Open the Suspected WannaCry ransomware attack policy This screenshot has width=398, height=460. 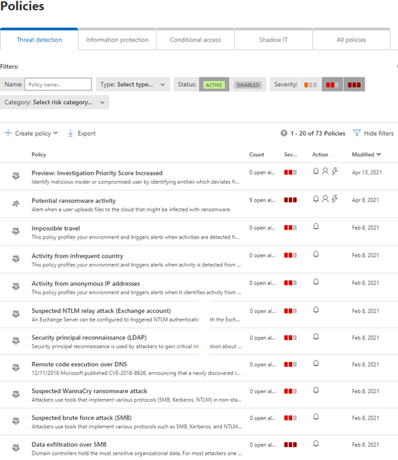[90, 391]
